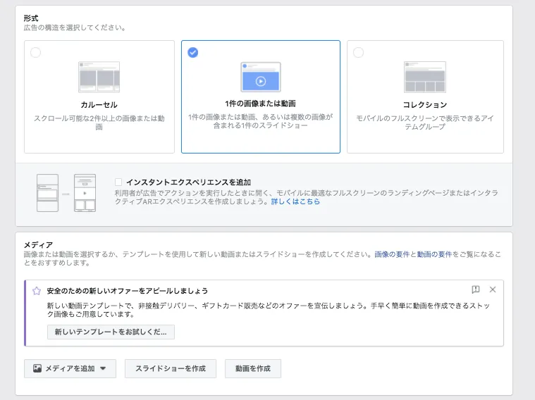The width and height of the screenshot is (535, 400).
Task: Click 新しいテンプレートをお試しくだ... button
Action: coord(111,332)
